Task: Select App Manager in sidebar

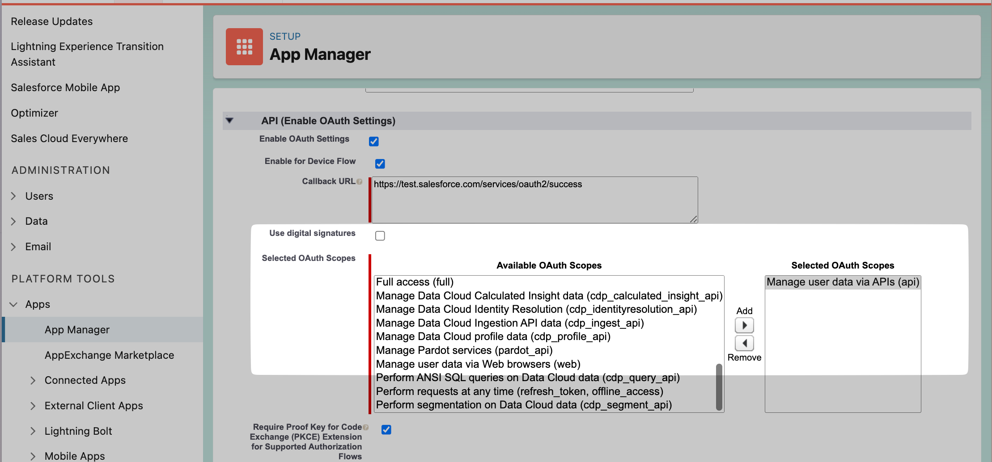Action: pos(77,330)
